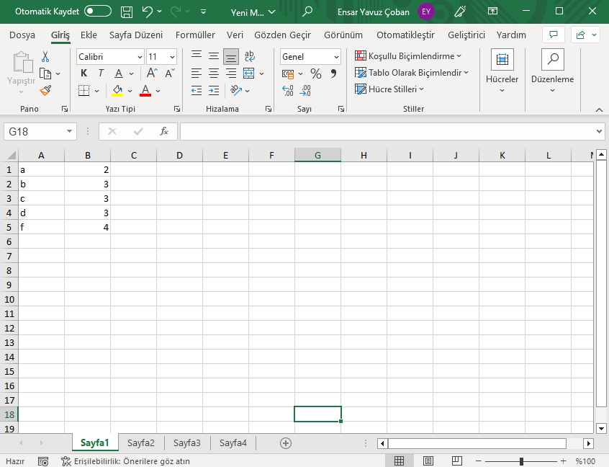Switch to Page Layout view
Viewport: 609px width, 467px height.
click(x=428, y=461)
